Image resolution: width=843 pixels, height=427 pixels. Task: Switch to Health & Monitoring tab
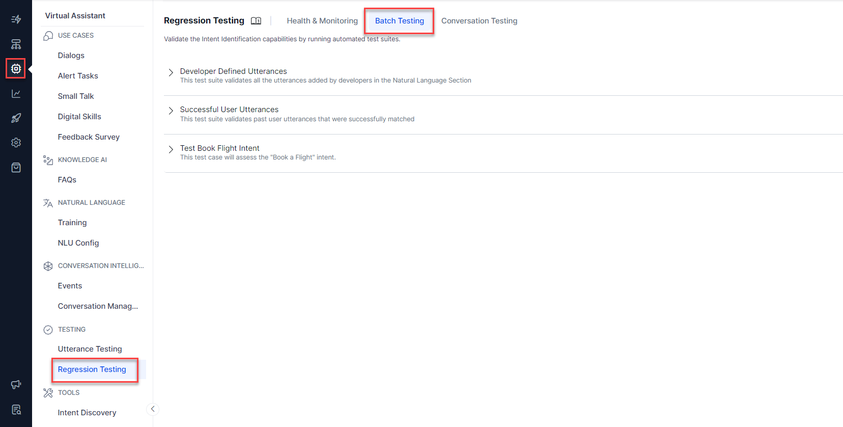(x=322, y=21)
